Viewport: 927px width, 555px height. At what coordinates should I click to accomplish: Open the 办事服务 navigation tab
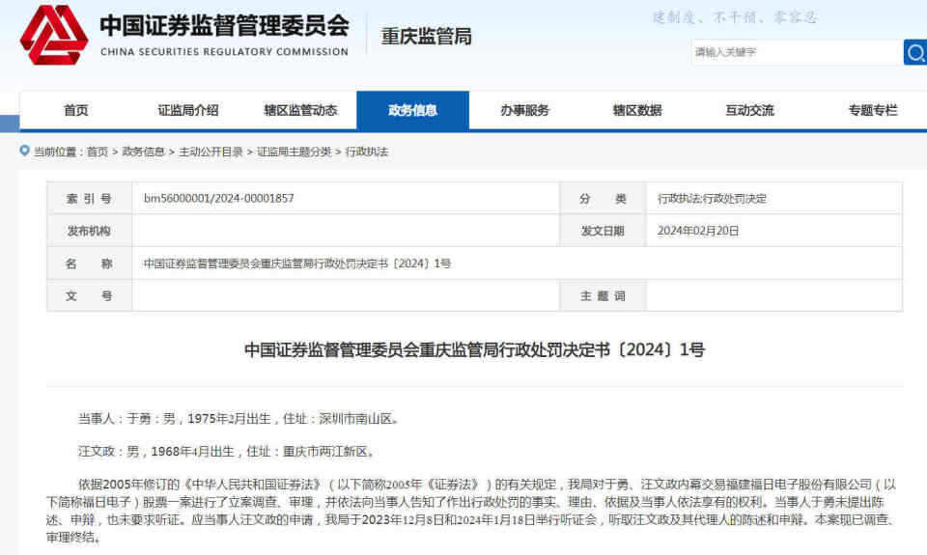(x=525, y=111)
